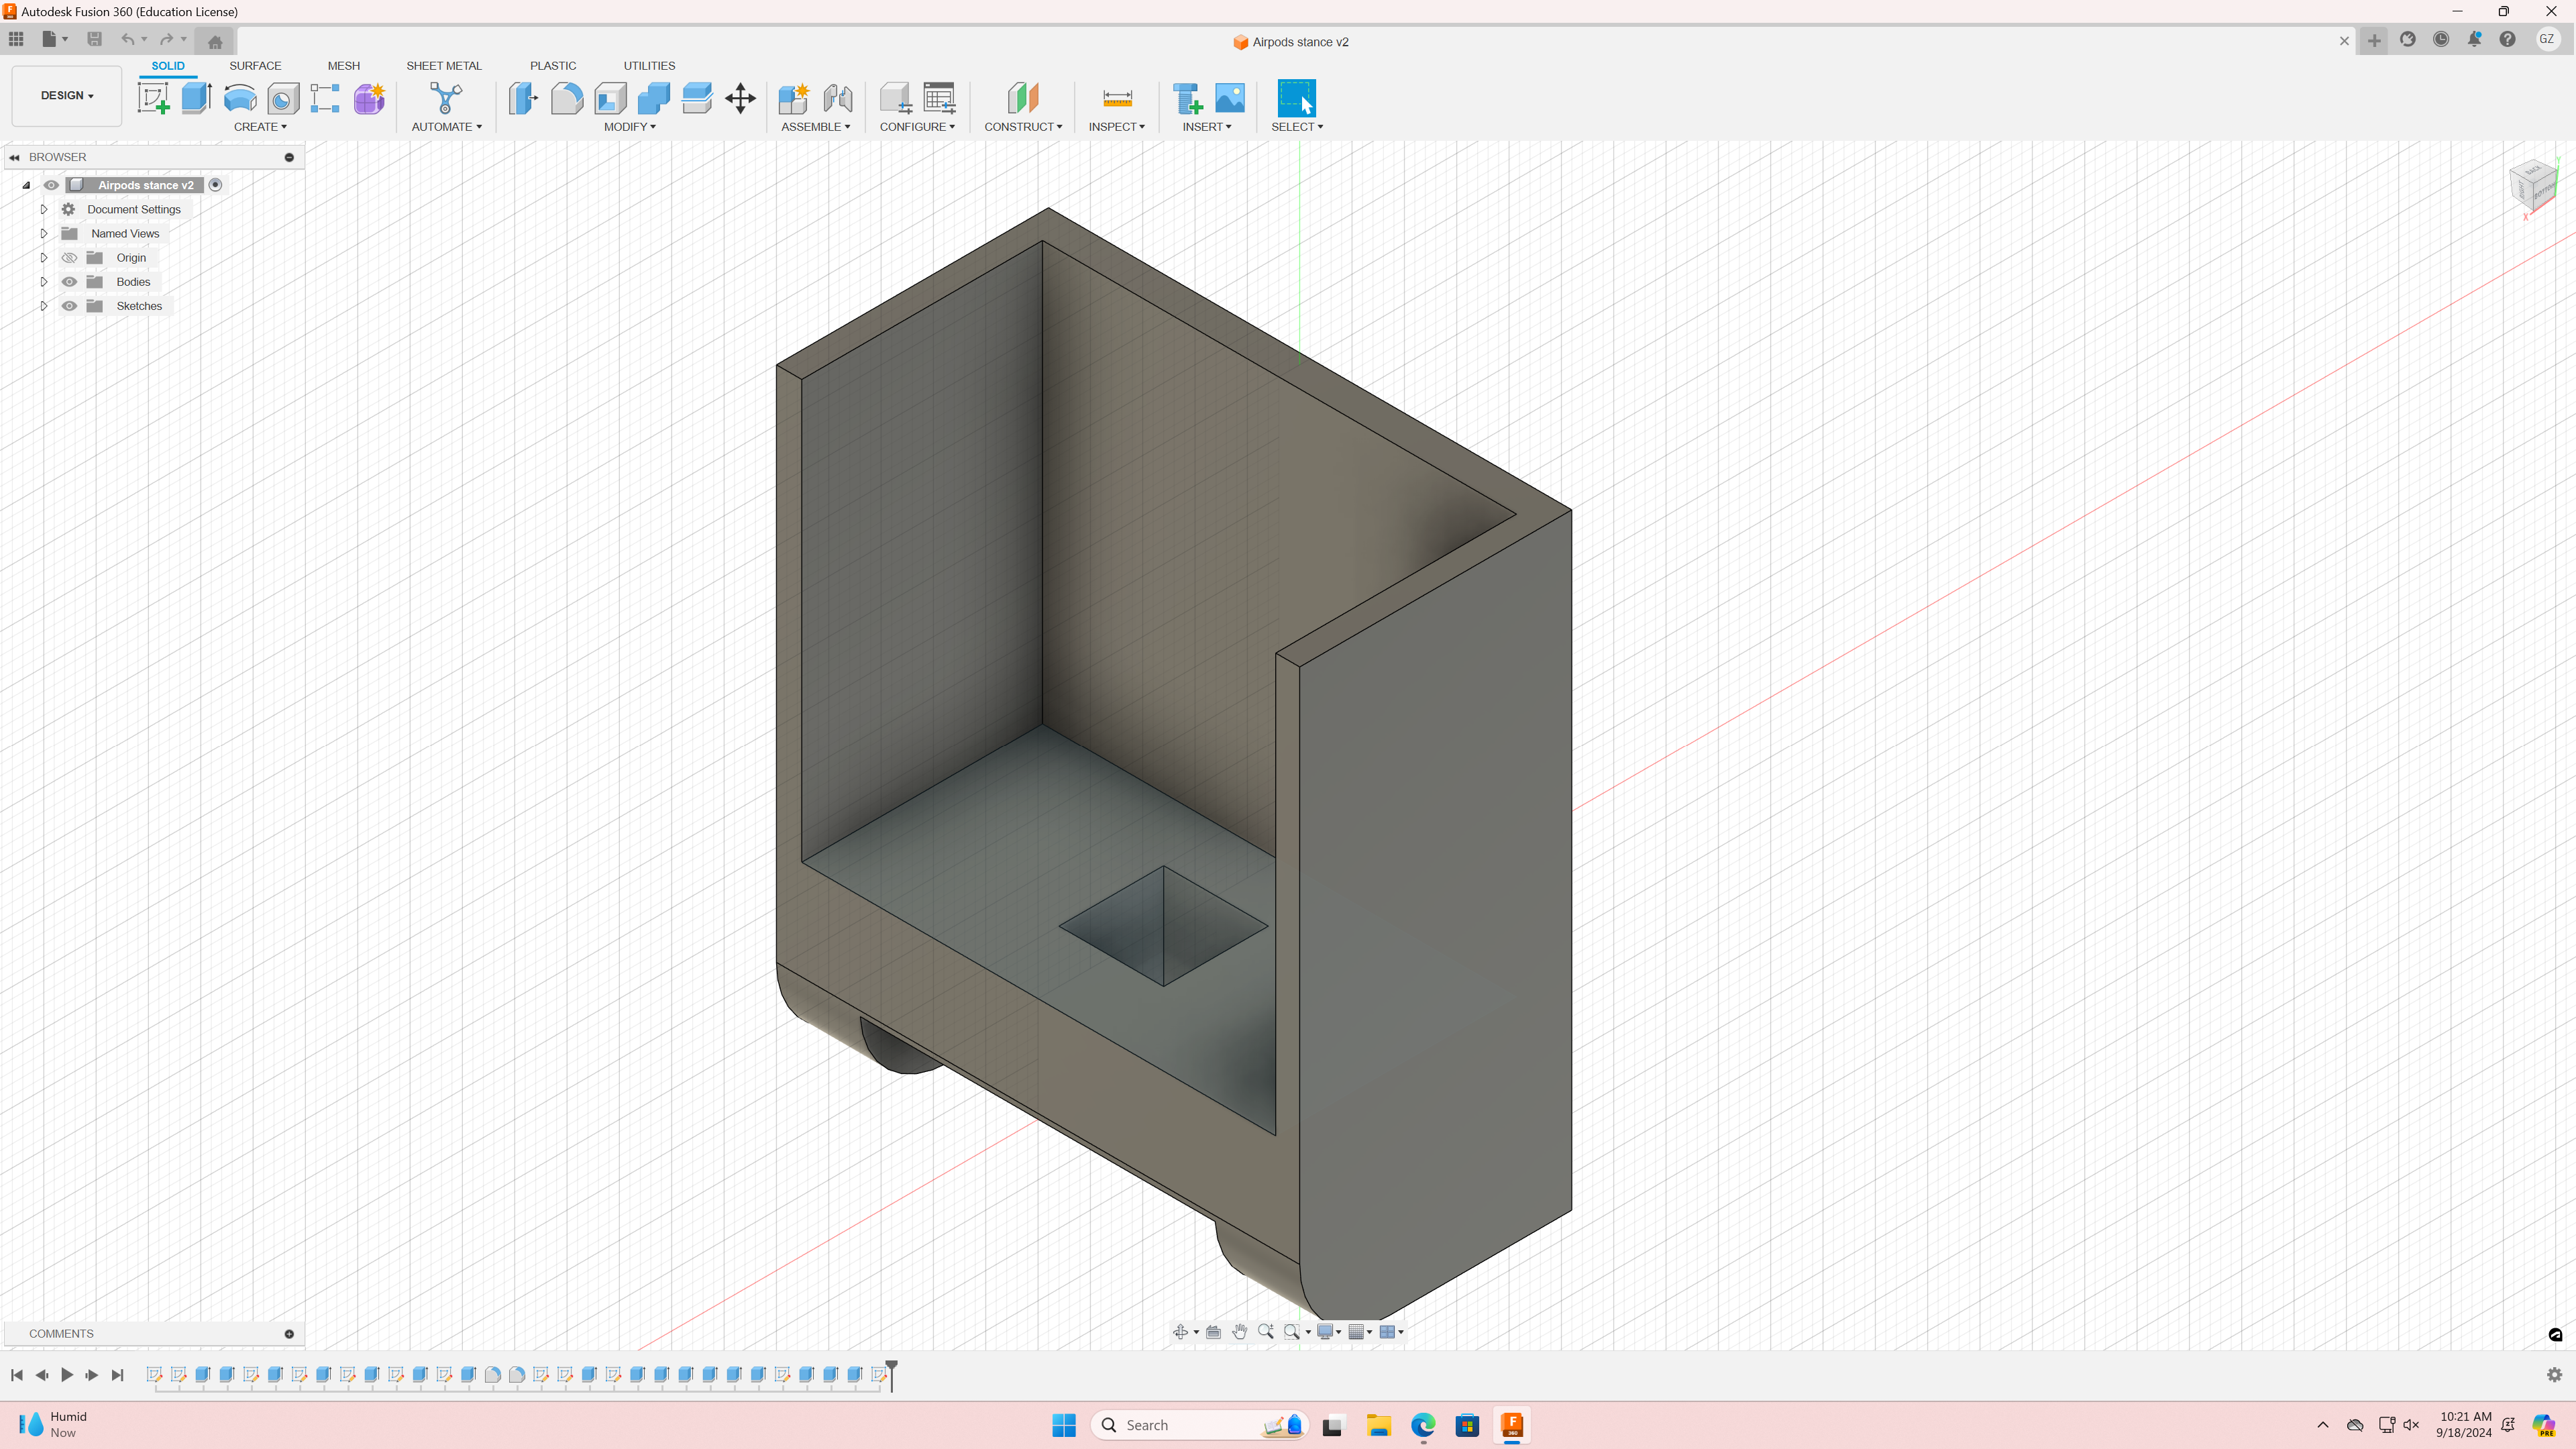
Task: Expand the Bodies tree node
Action: coord(44,282)
